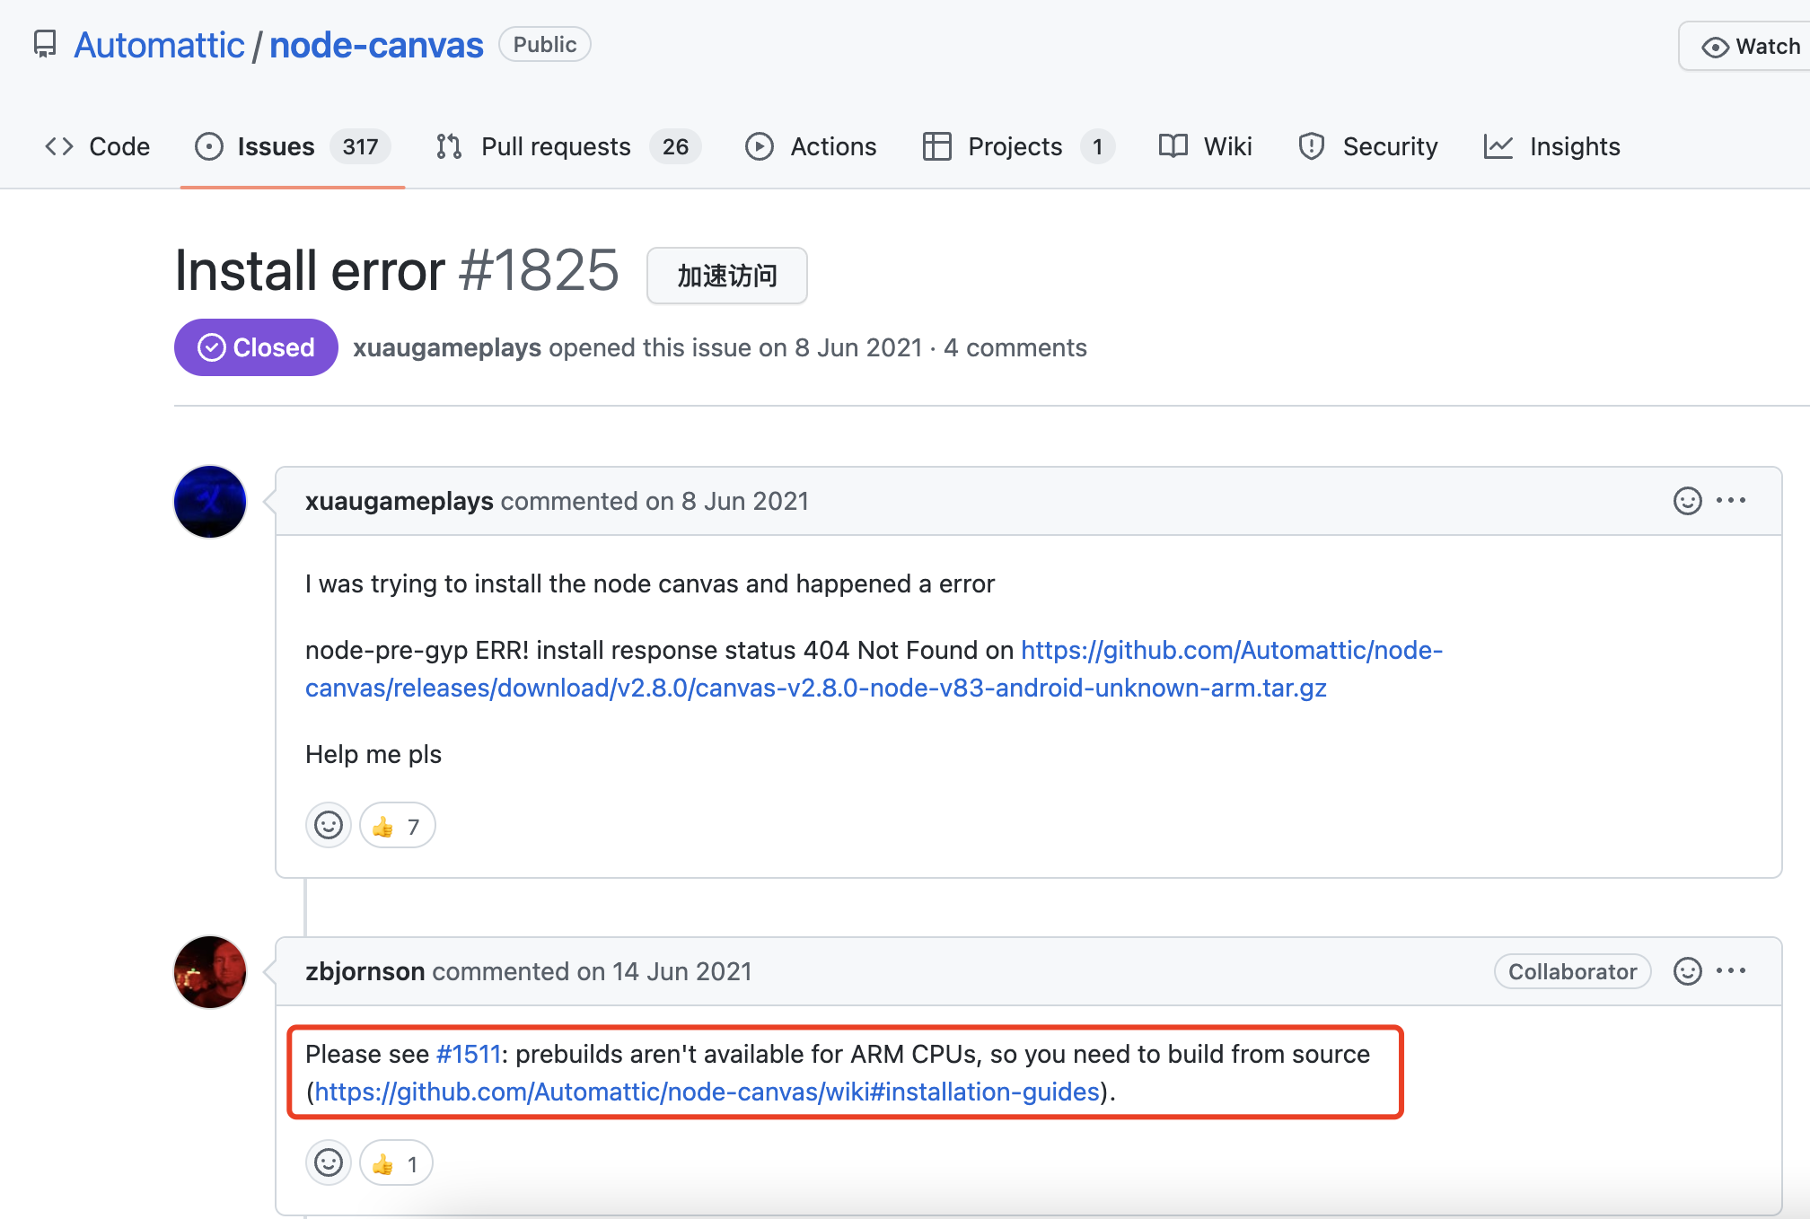Open the node-canvas repository link
The image size is (1810, 1219).
click(x=376, y=45)
